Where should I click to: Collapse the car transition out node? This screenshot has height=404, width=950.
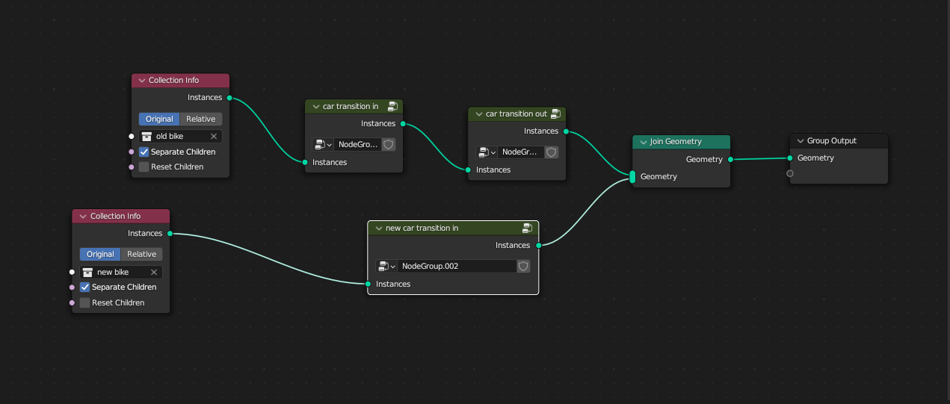pos(478,114)
